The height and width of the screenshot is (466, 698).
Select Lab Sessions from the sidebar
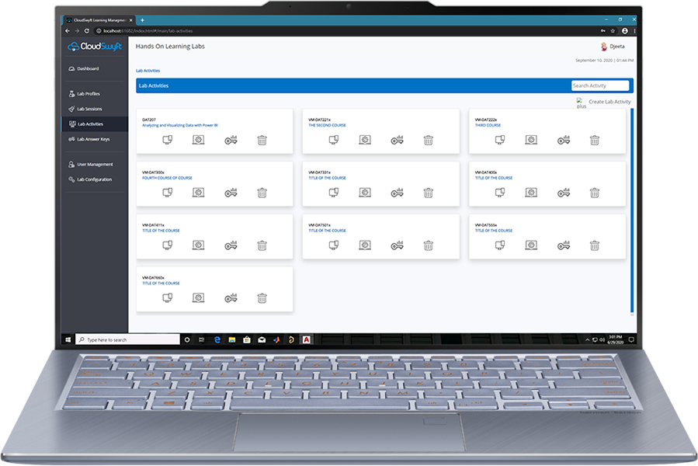click(x=89, y=109)
